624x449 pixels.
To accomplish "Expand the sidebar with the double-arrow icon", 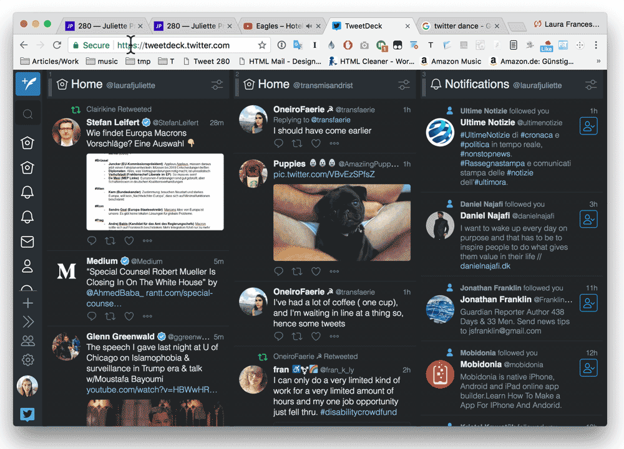I will pyautogui.click(x=28, y=322).
